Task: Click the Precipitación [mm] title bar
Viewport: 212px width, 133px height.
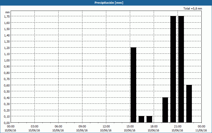Action: point(106,3)
